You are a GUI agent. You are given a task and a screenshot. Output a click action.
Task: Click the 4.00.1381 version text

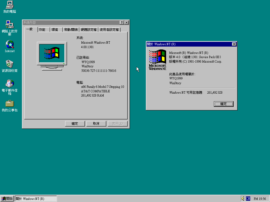pos(87,47)
